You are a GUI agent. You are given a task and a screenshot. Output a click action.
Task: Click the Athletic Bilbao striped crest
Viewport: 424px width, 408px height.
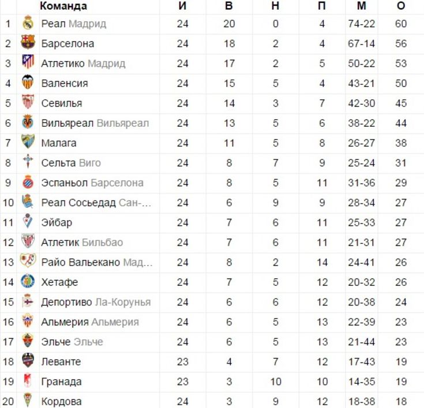[x=28, y=241]
